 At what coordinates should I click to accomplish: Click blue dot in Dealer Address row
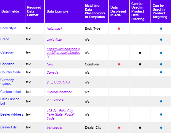click(161, 114)
